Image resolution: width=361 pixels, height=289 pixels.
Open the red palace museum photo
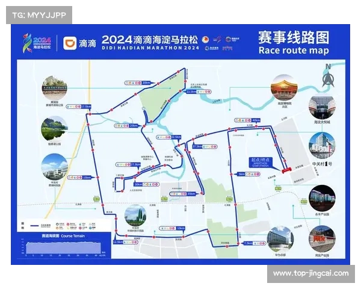284,88
